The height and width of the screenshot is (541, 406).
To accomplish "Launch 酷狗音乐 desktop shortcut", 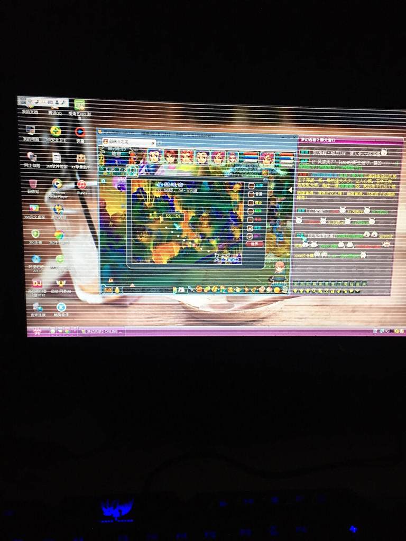I will tap(61, 307).
